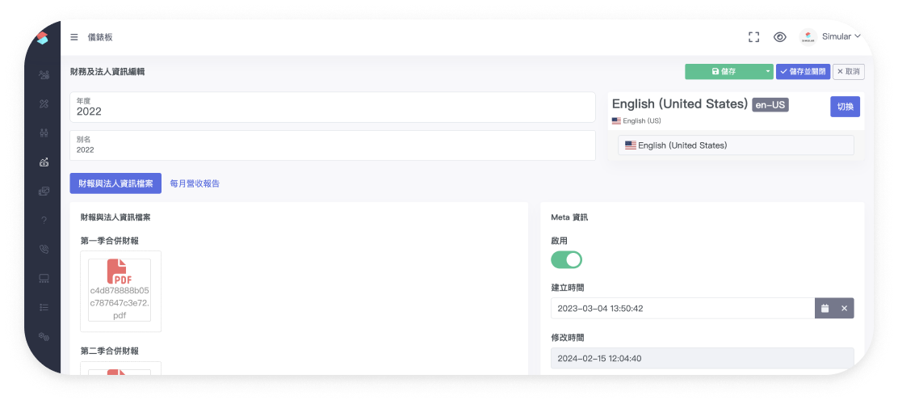
Task: Toggle the 啟用 switch off
Action: pyautogui.click(x=566, y=259)
